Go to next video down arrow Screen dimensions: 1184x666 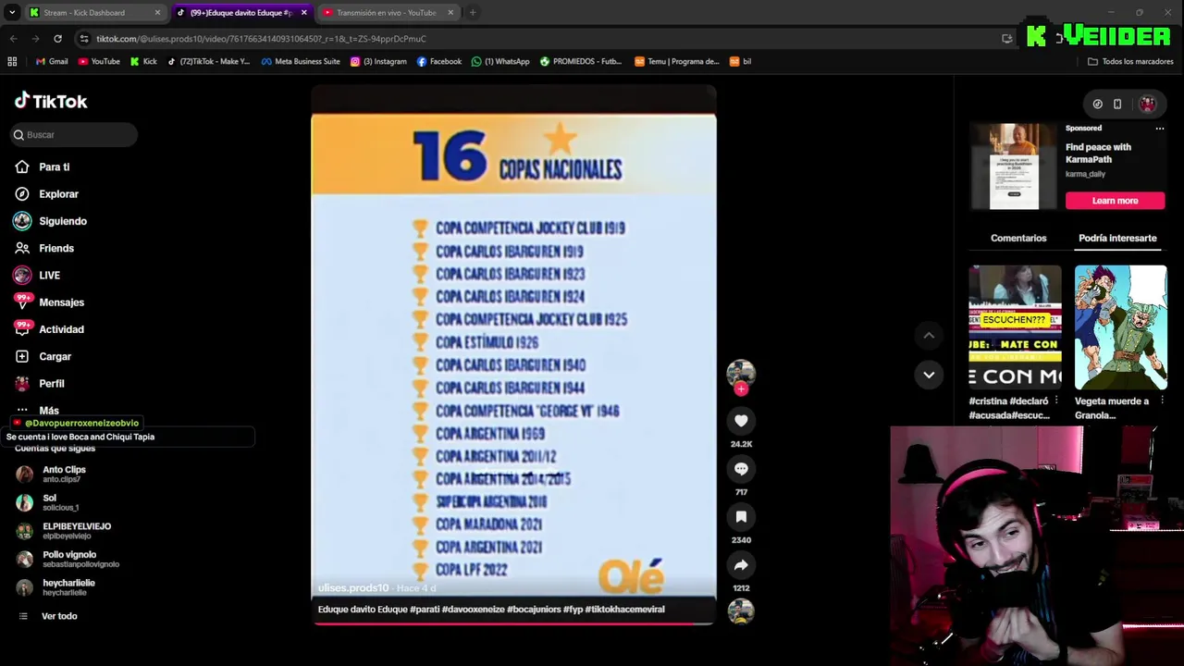[929, 375]
